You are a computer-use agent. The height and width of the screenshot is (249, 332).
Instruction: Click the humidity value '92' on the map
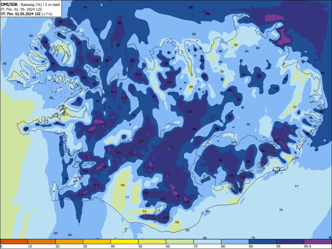pos(96,30)
